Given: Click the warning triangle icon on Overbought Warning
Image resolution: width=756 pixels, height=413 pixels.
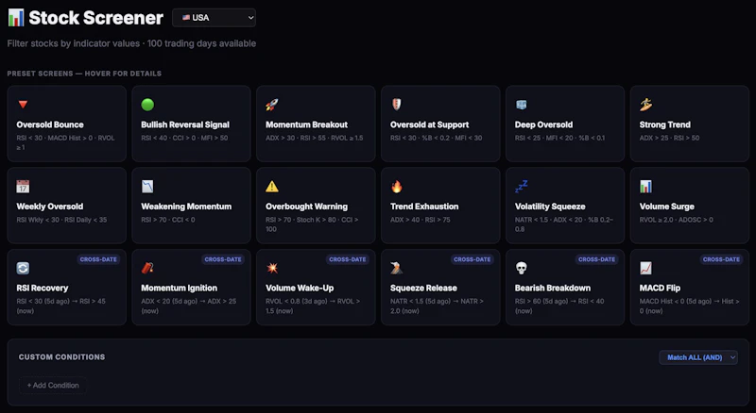Looking at the screenshot, I should [272, 187].
